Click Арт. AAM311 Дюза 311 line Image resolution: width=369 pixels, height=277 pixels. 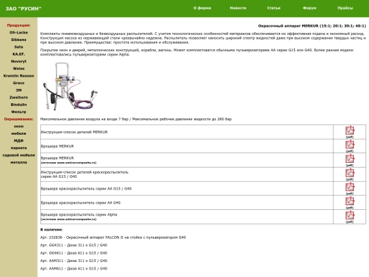(x=74, y=261)
